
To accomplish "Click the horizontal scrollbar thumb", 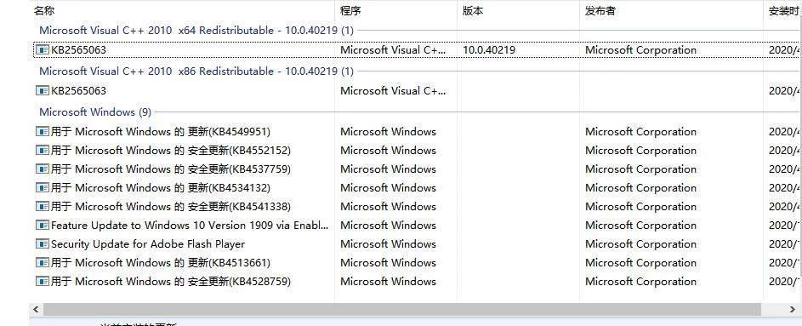I will point(402,310).
